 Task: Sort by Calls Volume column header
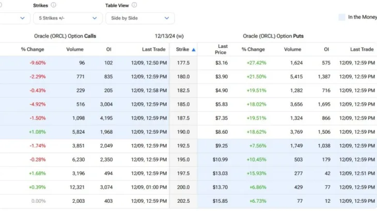point(75,49)
